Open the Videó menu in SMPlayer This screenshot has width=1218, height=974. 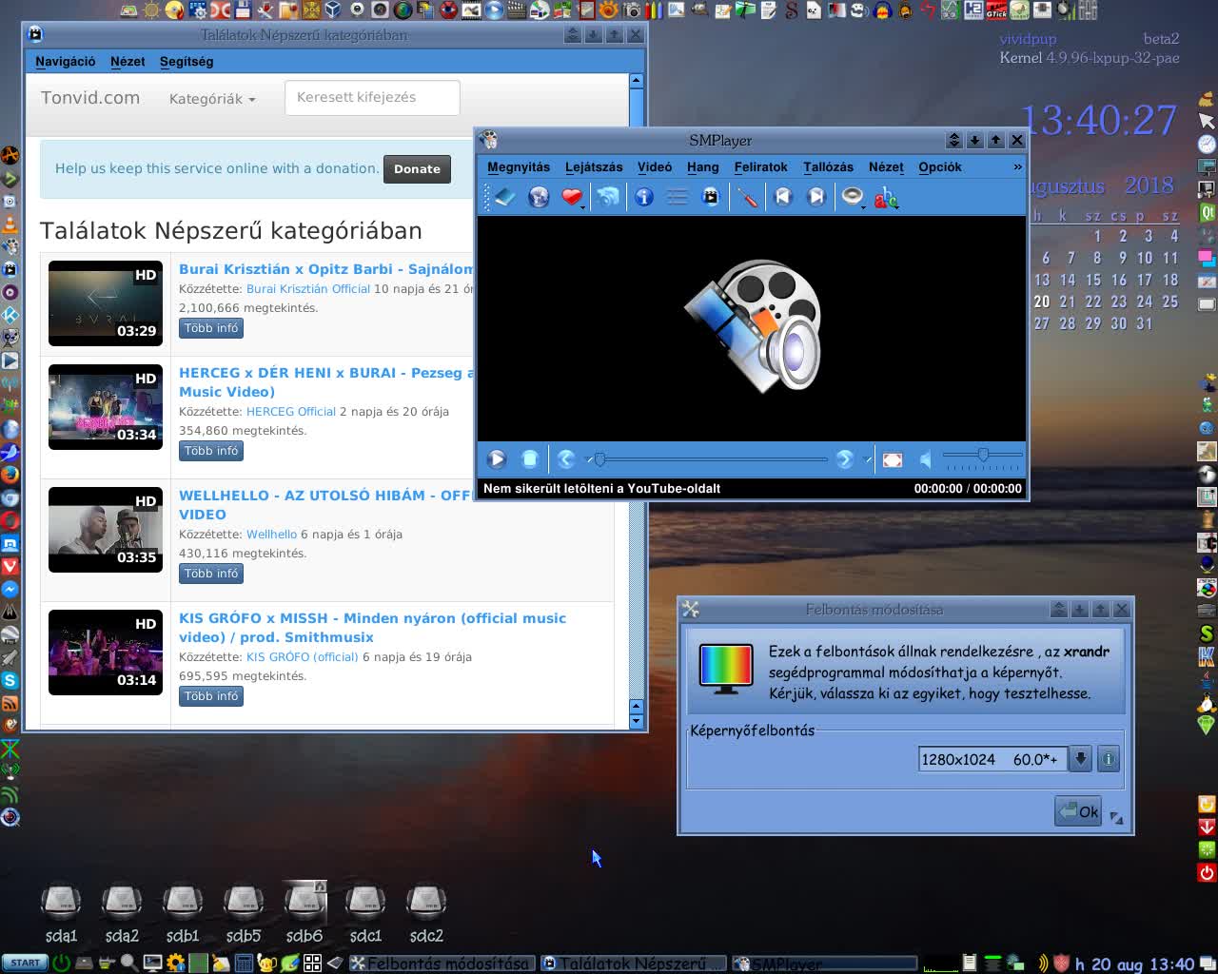point(655,166)
